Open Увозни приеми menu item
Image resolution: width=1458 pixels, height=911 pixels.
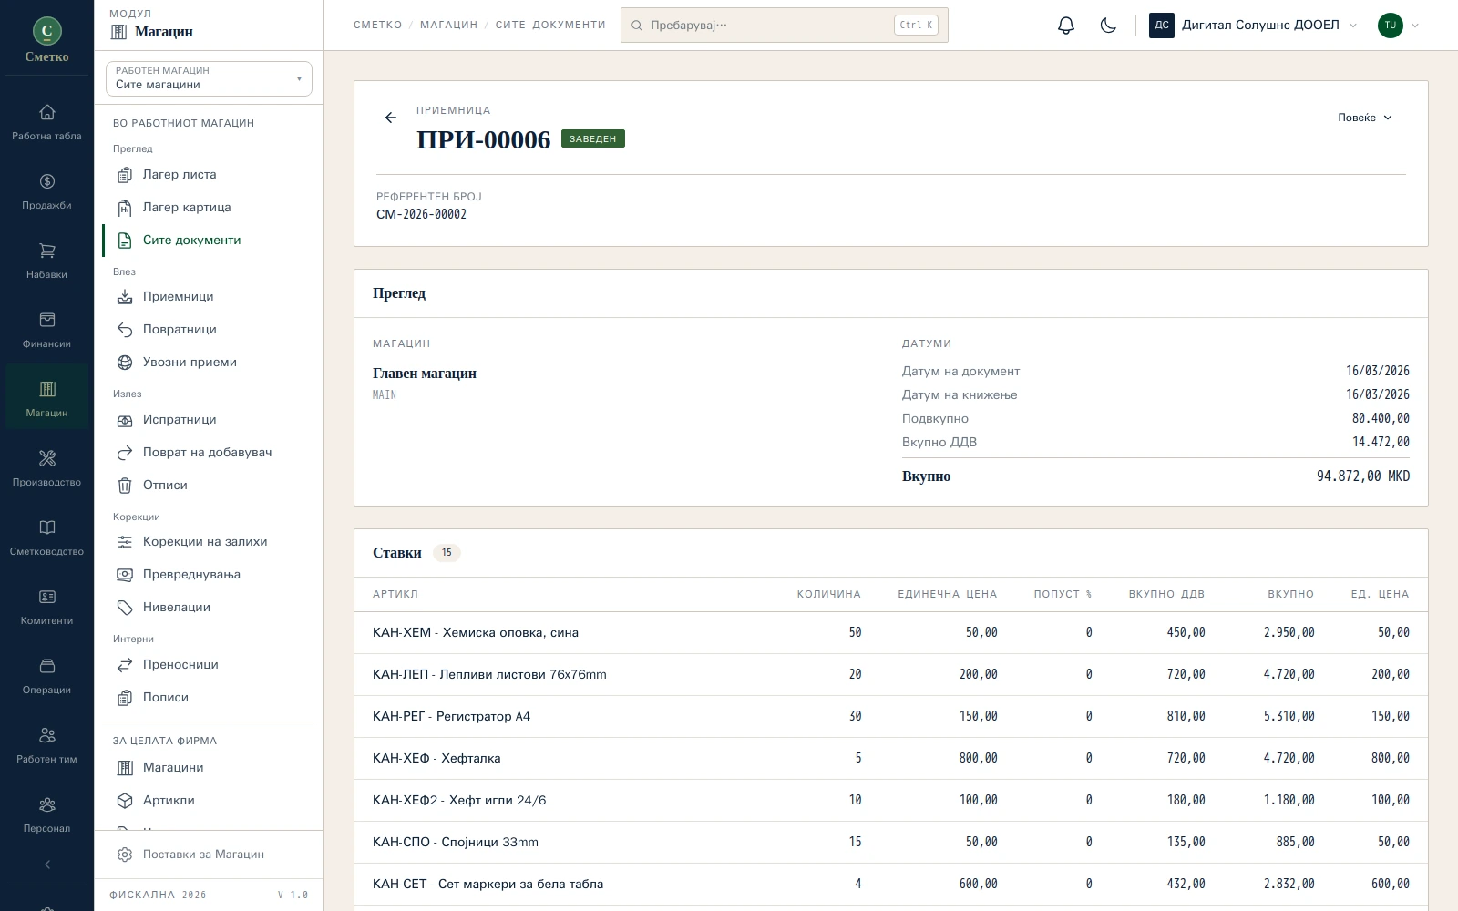tap(209, 363)
